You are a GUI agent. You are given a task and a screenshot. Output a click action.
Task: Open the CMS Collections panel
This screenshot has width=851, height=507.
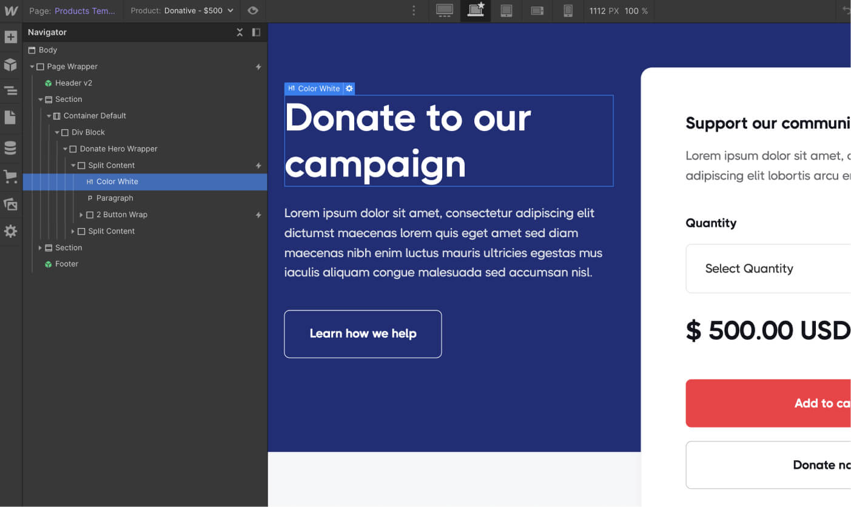[11, 147]
